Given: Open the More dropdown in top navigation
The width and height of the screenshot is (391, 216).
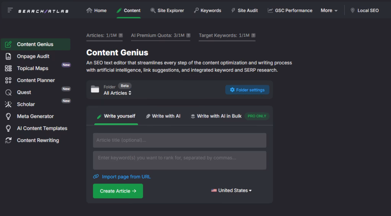Looking at the screenshot, I should pos(329,10).
